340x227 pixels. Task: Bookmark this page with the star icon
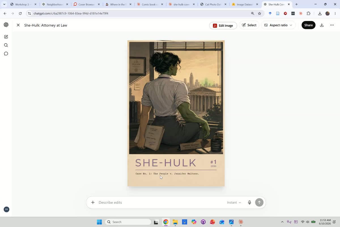pyautogui.click(x=260, y=13)
